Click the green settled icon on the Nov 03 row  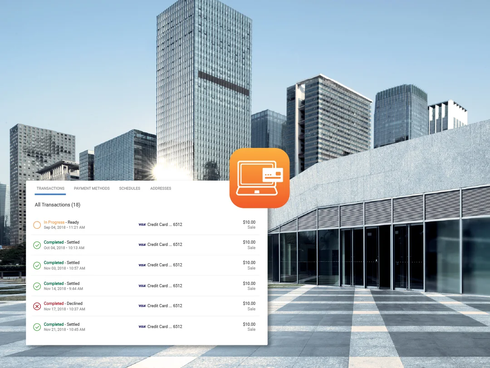(38, 265)
